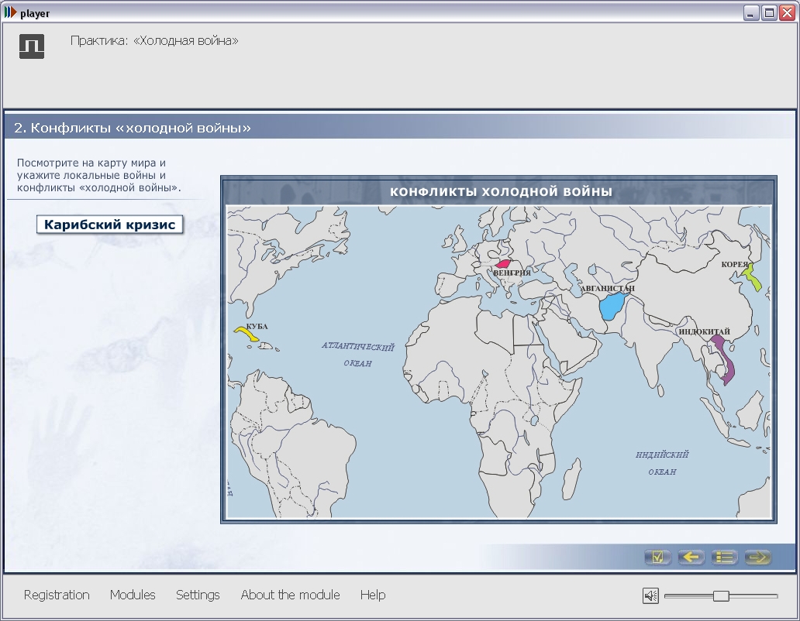
Task: Select the blue Afghanistan region on map
Action: click(611, 307)
